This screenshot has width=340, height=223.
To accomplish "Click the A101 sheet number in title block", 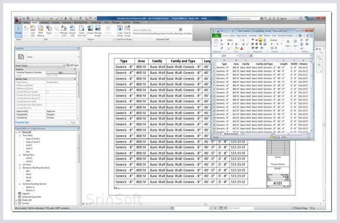I will [278, 184].
